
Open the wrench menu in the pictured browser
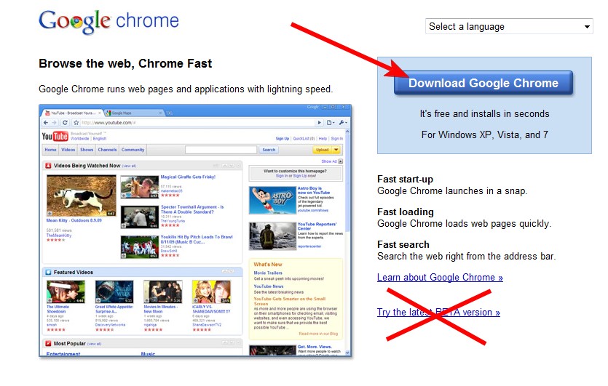[343, 123]
